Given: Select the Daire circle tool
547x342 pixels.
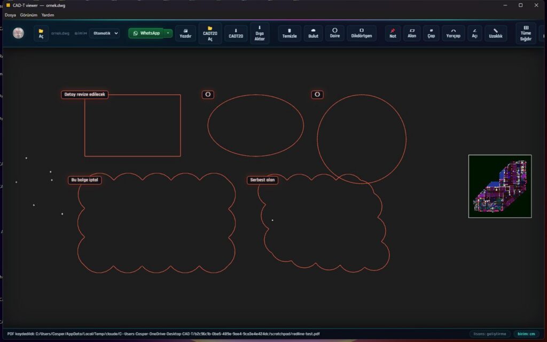Looking at the screenshot, I should 335,34.
